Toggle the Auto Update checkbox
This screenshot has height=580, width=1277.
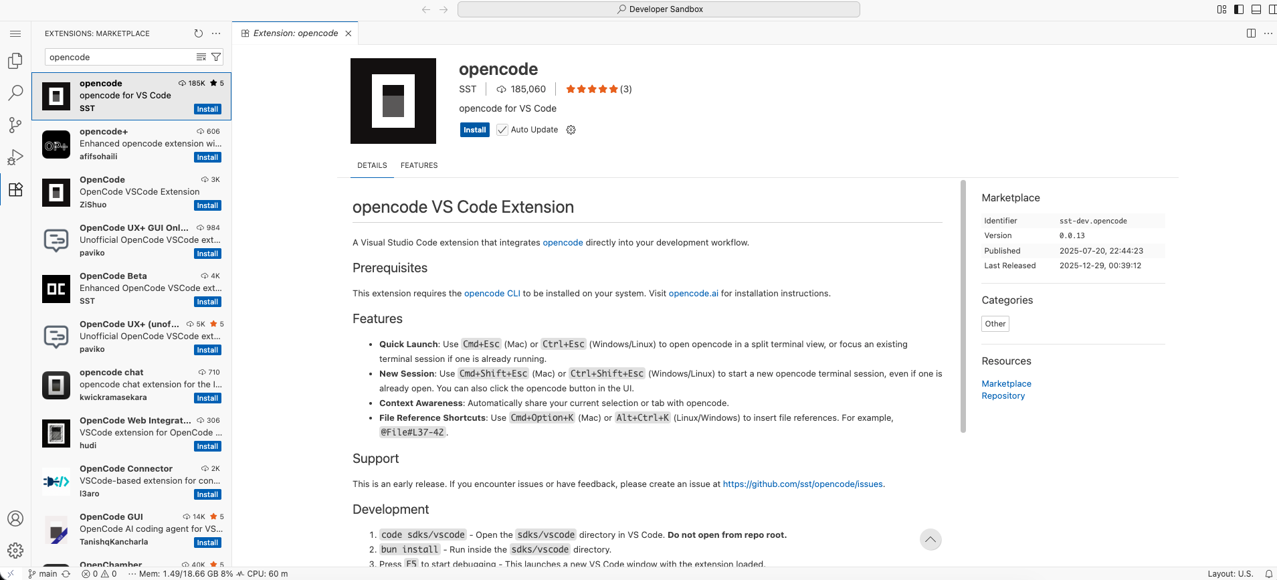502,130
